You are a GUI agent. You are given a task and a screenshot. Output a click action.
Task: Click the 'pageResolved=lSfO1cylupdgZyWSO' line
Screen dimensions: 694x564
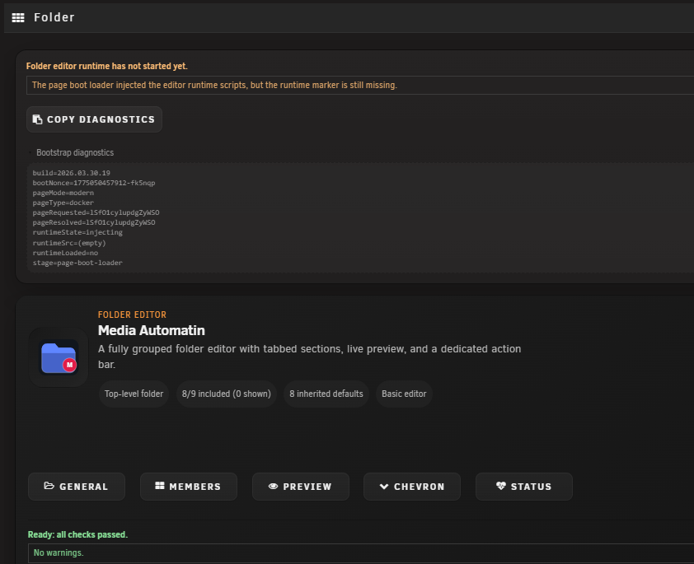(x=94, y=223)
